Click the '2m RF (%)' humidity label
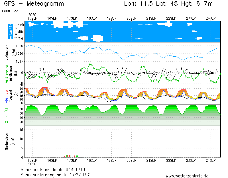The image size is (228, 178). [x=6, y=116]
